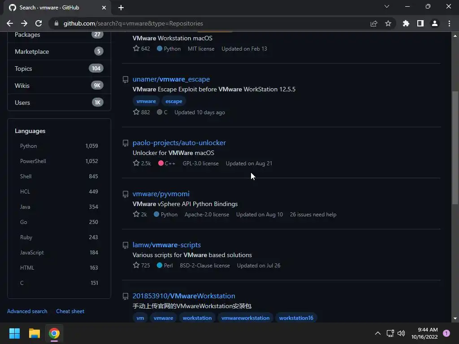Click repo icon beside unamer/vmware_escape
This screenshot has width=459, height=344.
click(126, 79)
